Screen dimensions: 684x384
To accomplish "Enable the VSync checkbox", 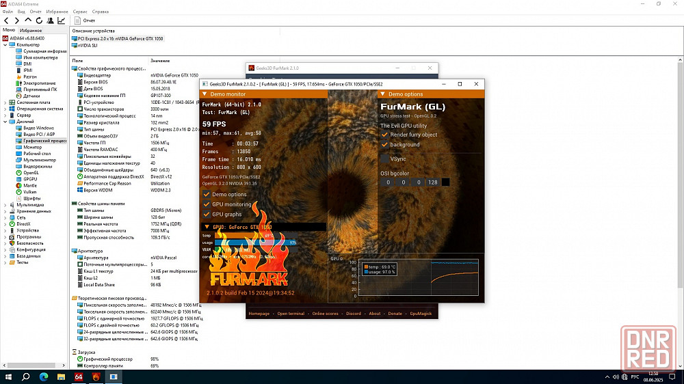I will coord(384,159).
